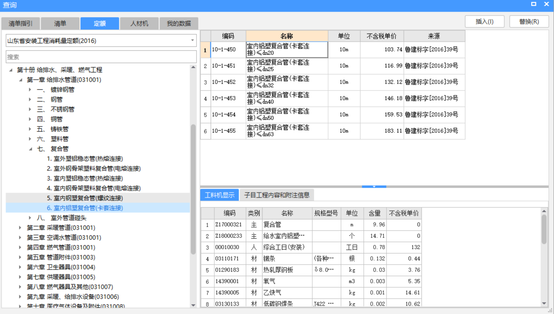Collapse the 七、复合管 node
The image size is (554, 314).
pyautogui.click(x=31, y=149)
